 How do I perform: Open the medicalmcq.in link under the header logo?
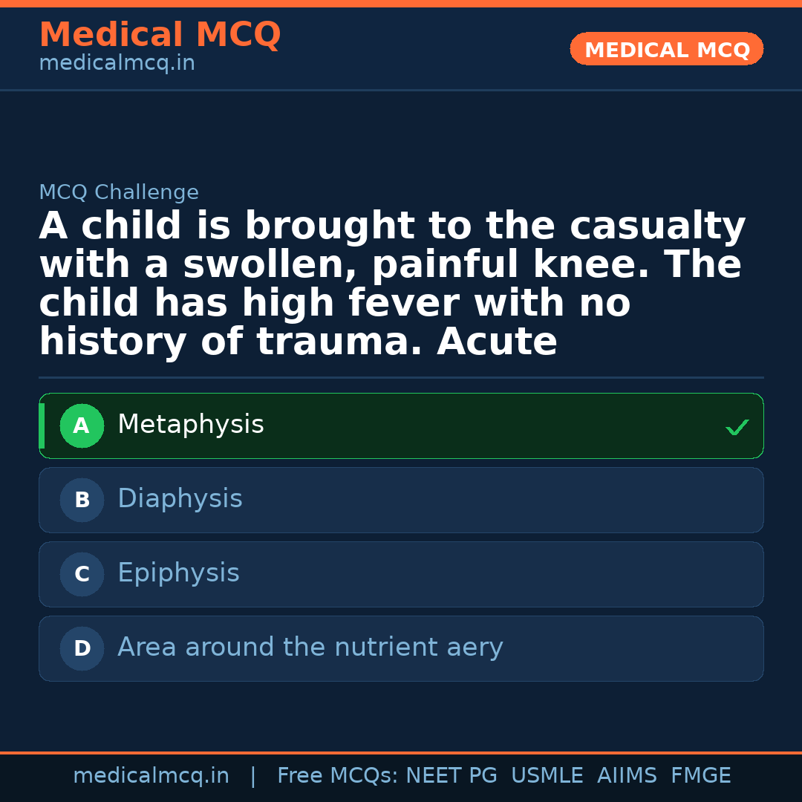[x=117, y=63]
